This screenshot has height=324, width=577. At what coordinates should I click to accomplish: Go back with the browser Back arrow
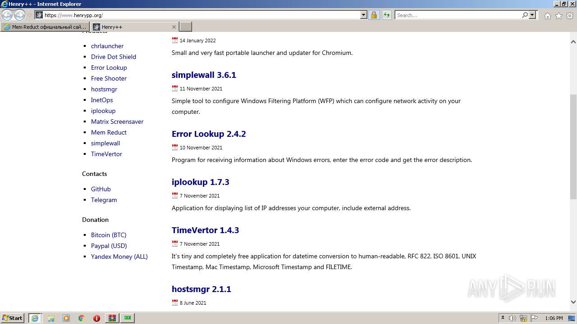click(7, 15)
